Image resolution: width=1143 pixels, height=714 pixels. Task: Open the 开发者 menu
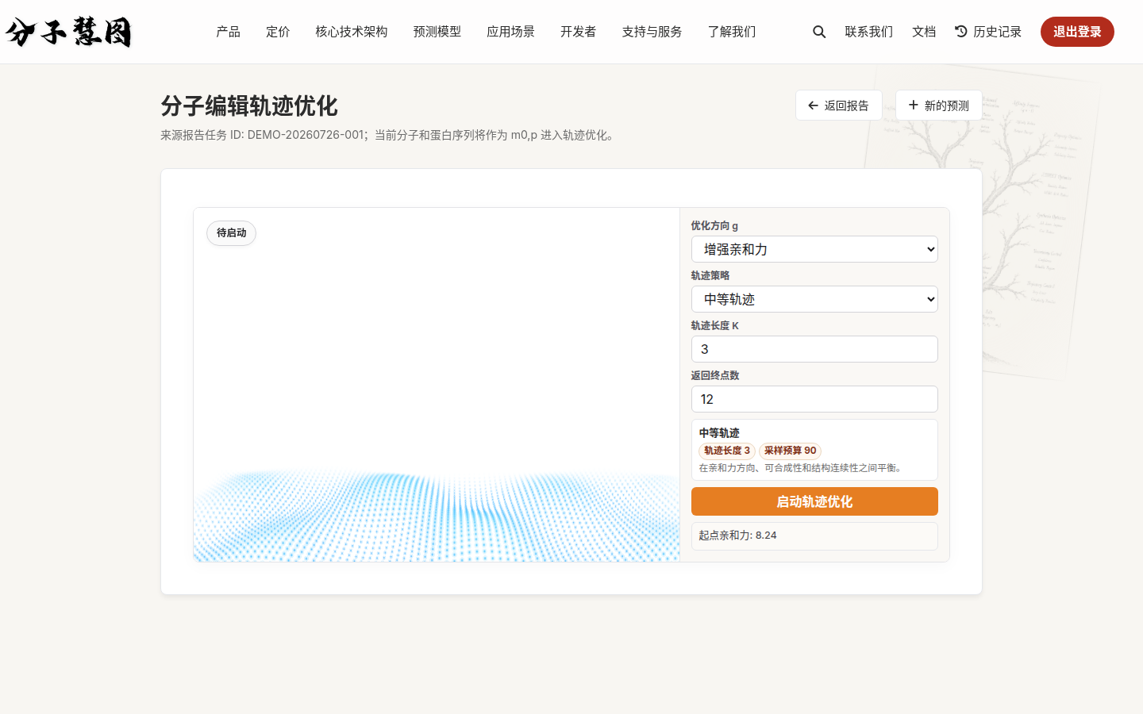[578, 32]
